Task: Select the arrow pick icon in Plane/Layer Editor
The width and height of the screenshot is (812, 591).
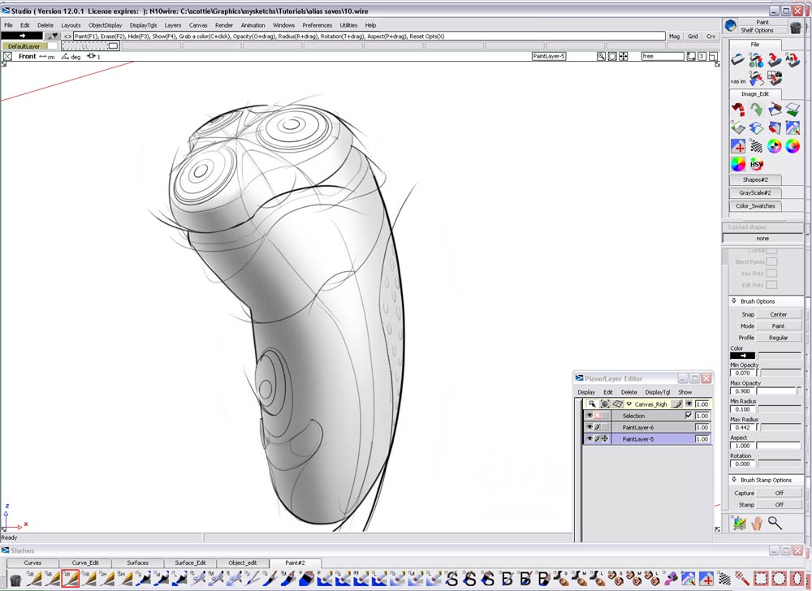Action: pos(593,404)
